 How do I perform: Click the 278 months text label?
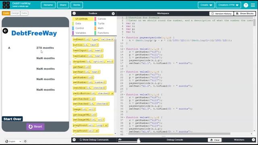[45, 48]
